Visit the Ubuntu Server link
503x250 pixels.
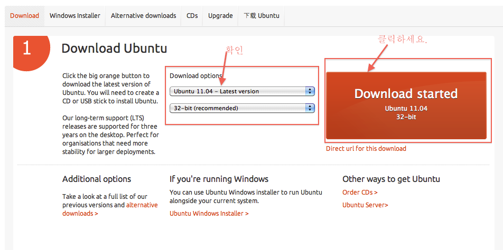tap(365, 205)
